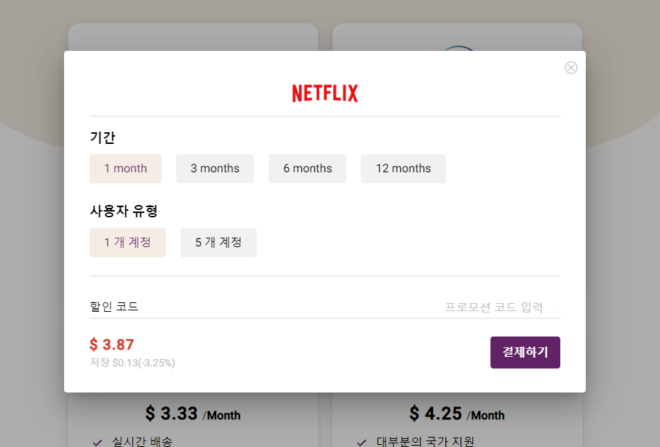The image size is (660, 447).
Task: Click the $ 3.87 price text
Action: click(x=111, y=345)
